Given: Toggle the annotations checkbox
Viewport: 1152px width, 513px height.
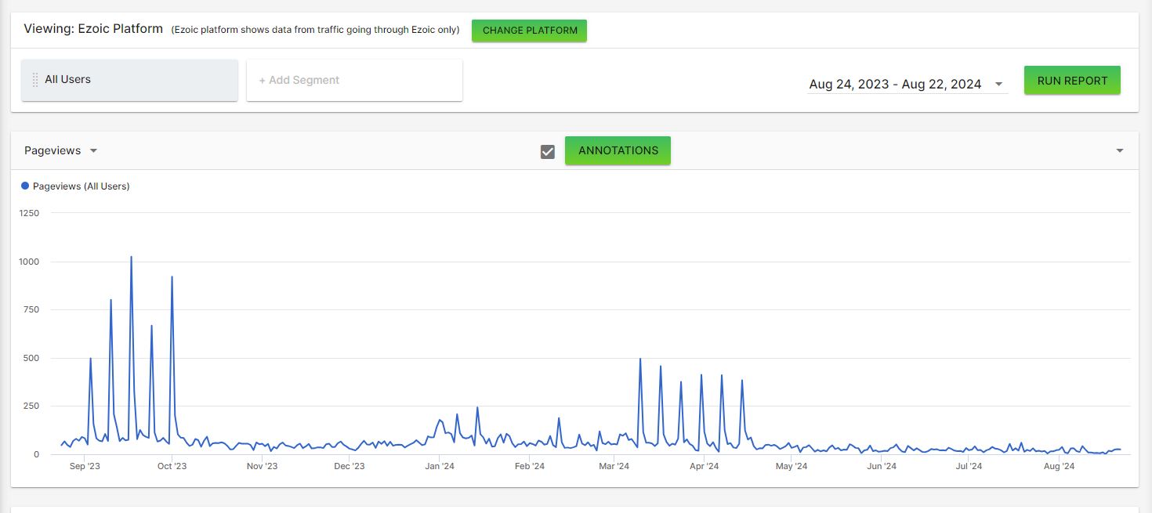Looking at the screenshot, I should pyautogui.click(x=548, y=151).
